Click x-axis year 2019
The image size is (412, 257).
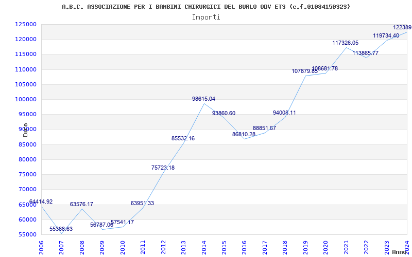point(305,248)
